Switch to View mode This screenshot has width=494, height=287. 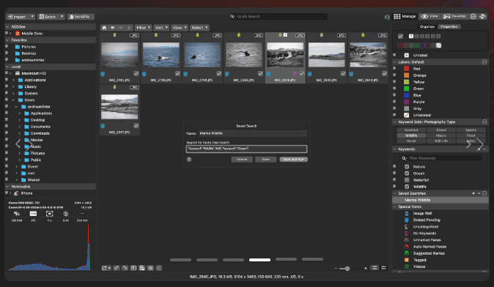click(x=430, y=16)
